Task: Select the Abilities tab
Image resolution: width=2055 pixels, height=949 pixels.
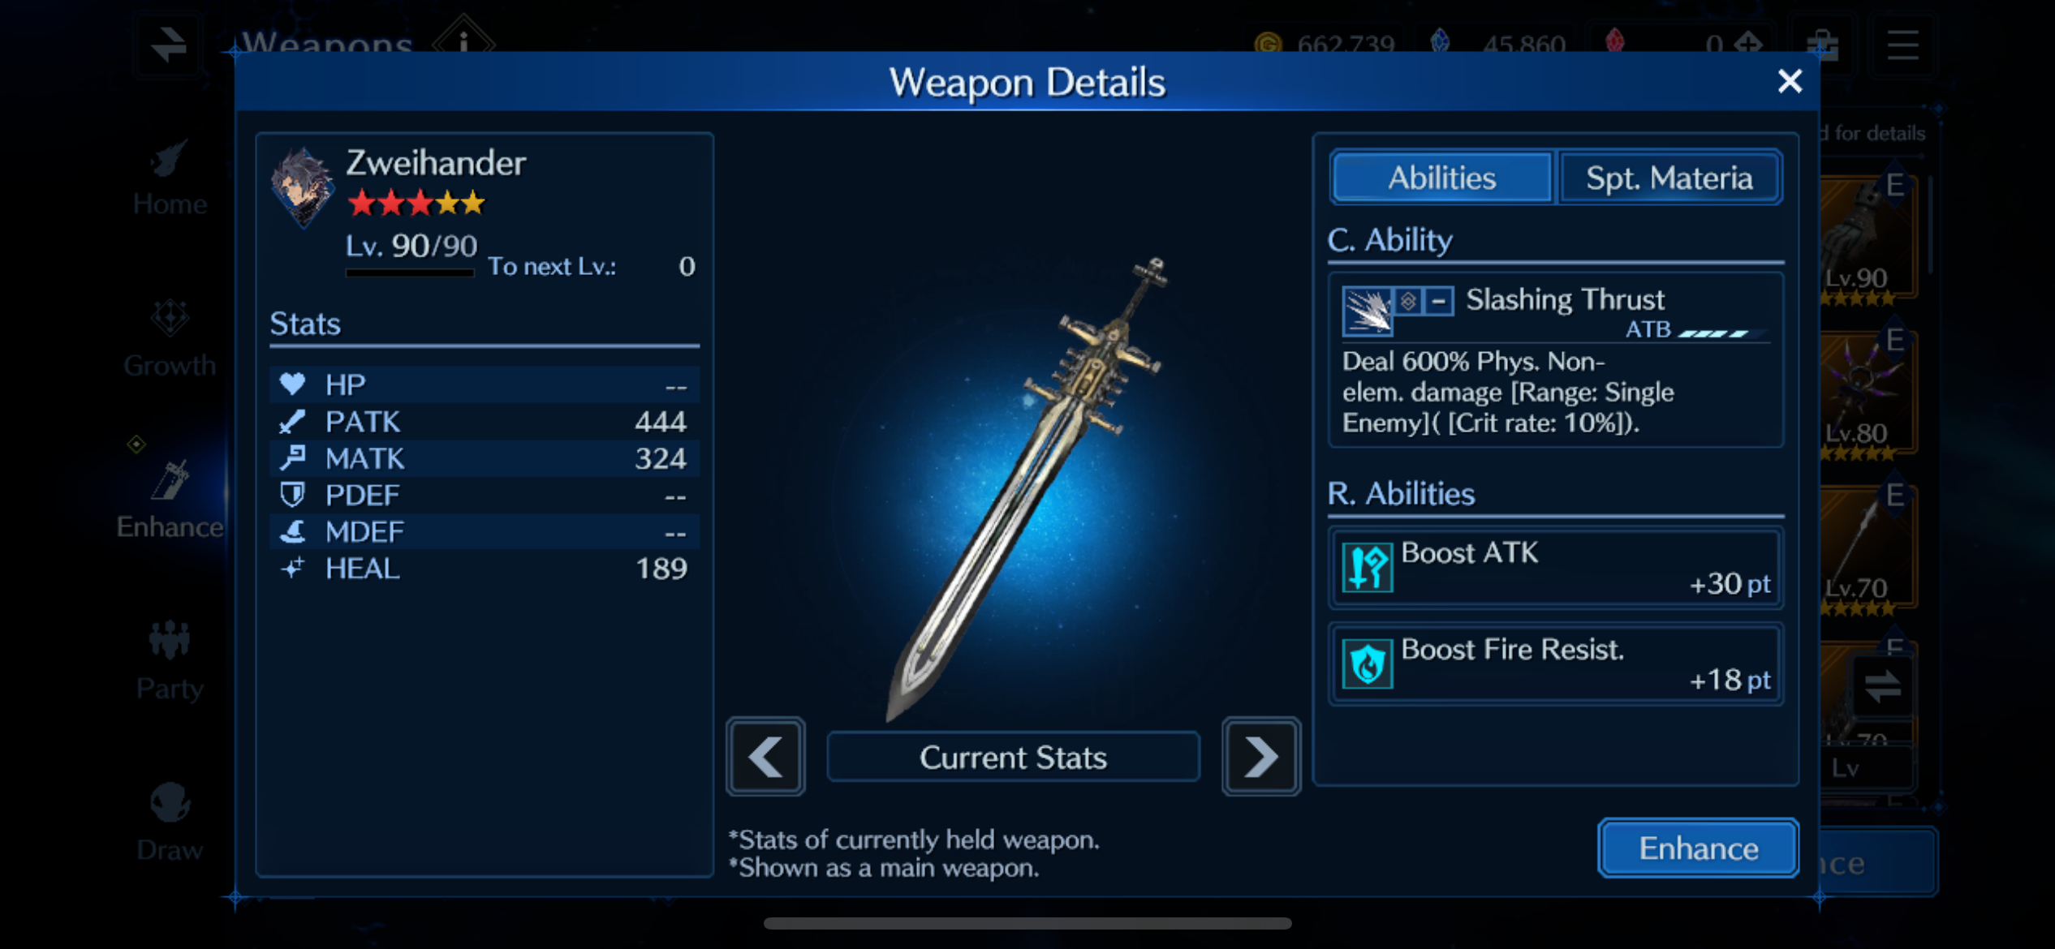Action: click(1441, 178)
